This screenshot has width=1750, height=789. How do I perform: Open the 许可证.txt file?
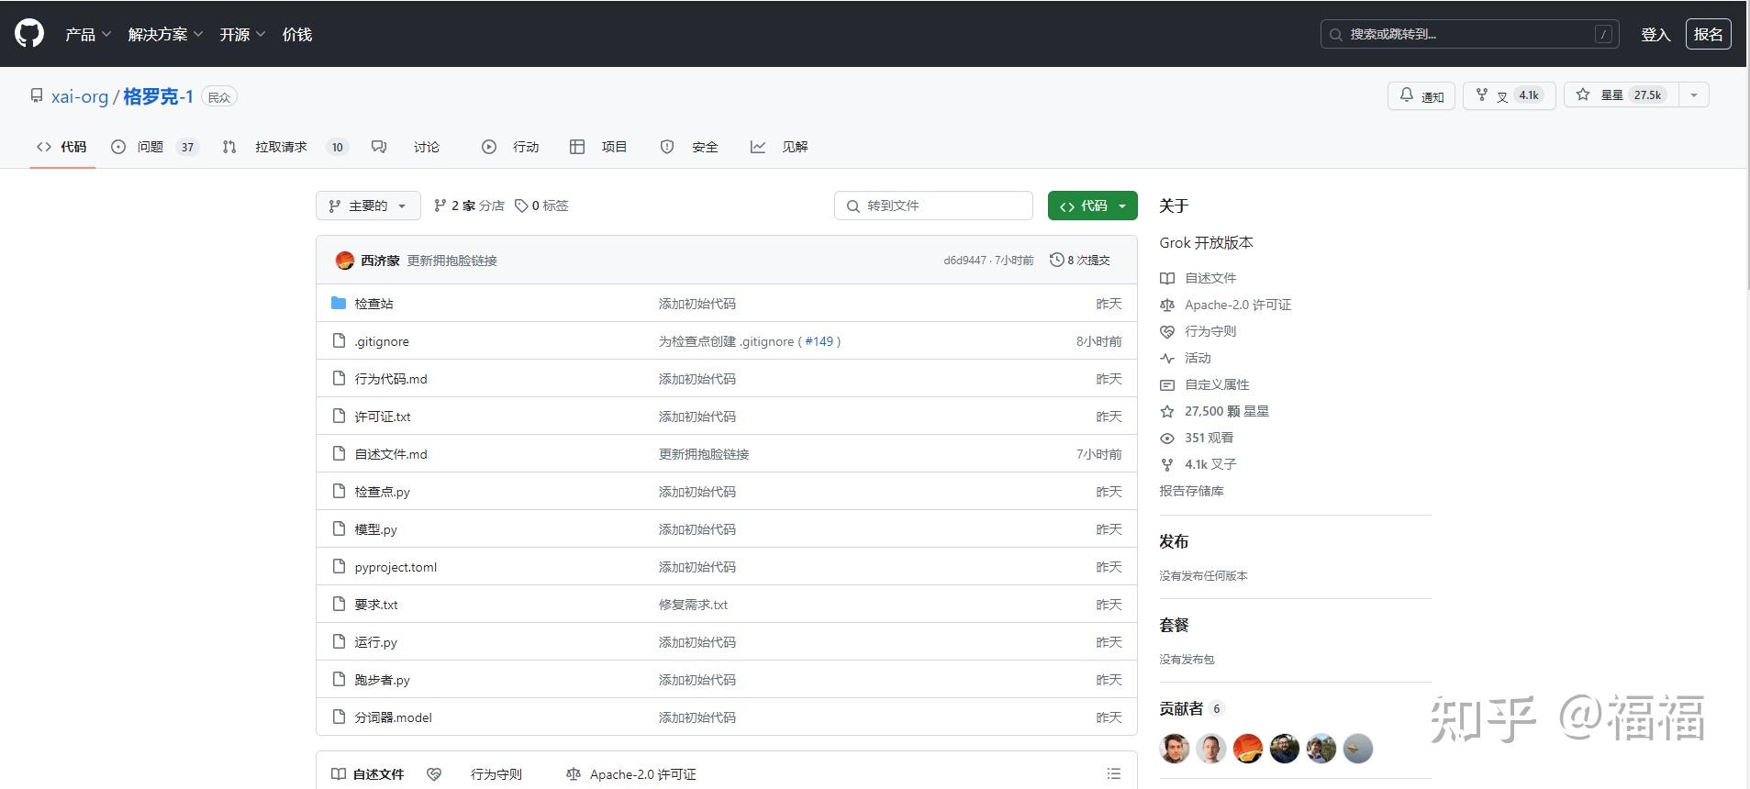click(x=383, y=417)
